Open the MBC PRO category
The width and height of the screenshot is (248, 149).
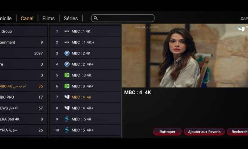pos(24,97)
